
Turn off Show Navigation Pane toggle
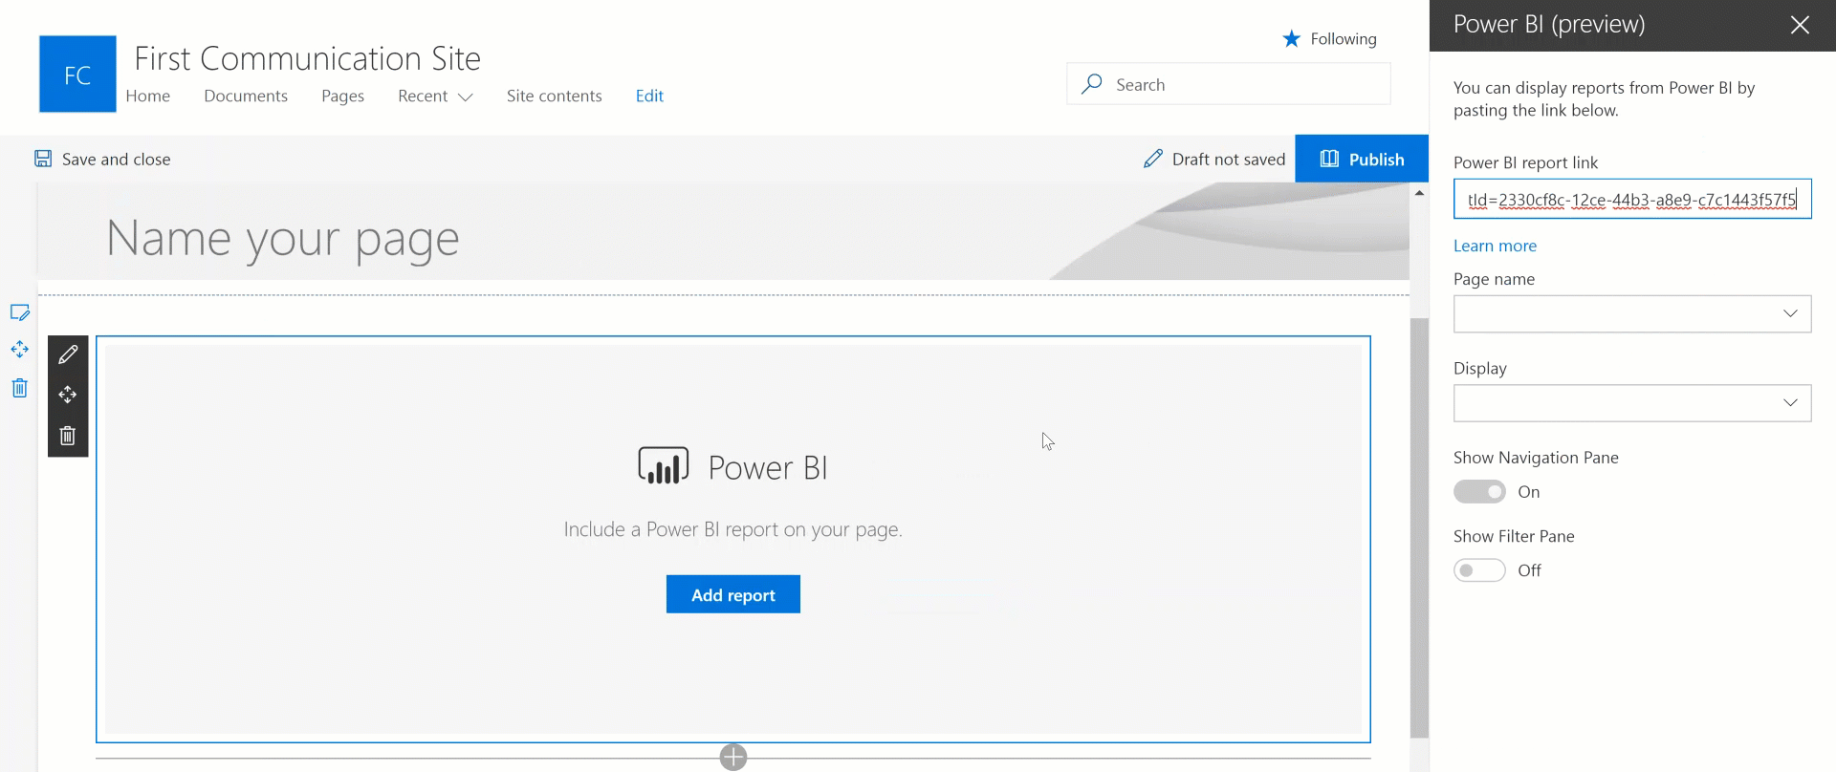(1479, 491)
